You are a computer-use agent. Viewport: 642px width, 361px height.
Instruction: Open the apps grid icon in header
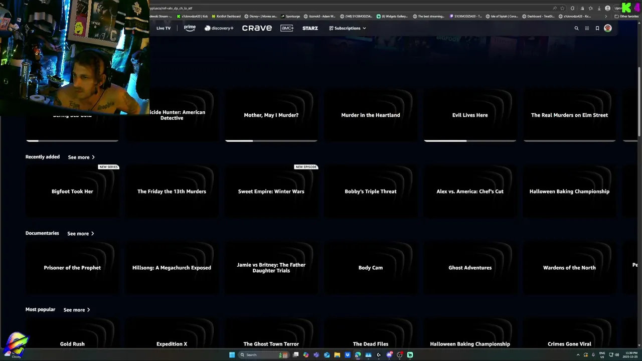click(x=587, y=28)
